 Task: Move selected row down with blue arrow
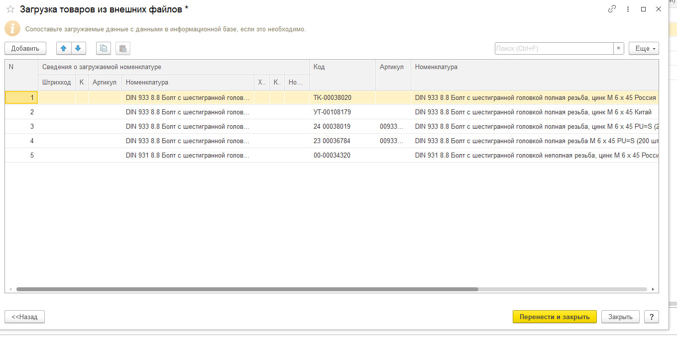tap(78, 48)
